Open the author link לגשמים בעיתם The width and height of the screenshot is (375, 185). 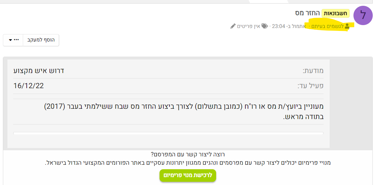pyautogui.click(x=328, y=26)
